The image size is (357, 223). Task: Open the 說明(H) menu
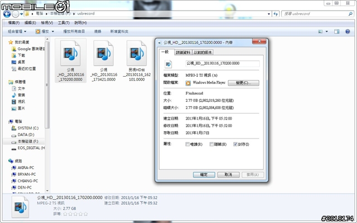80,23
